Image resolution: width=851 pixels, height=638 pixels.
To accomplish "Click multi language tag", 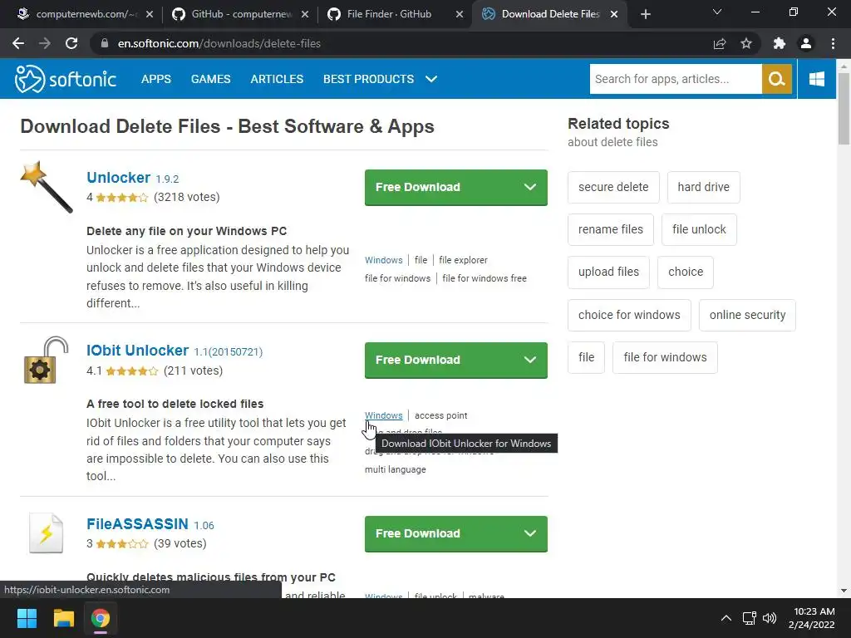I will (x=395, y=470).
